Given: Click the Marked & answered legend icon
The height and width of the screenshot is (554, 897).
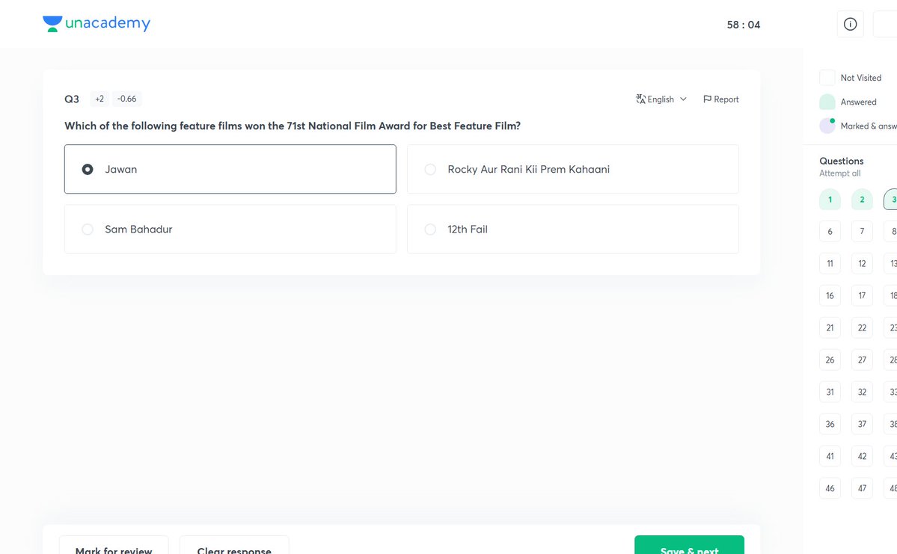Looking at the screenshot, I should (x=827, y=126).
